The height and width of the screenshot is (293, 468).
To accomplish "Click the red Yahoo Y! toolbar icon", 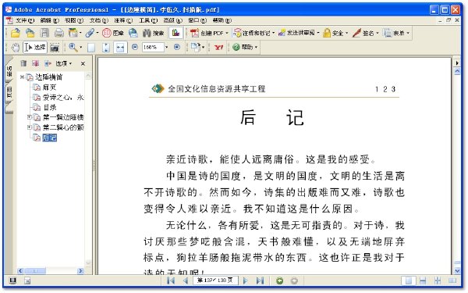I will click(x=218, y=47).
